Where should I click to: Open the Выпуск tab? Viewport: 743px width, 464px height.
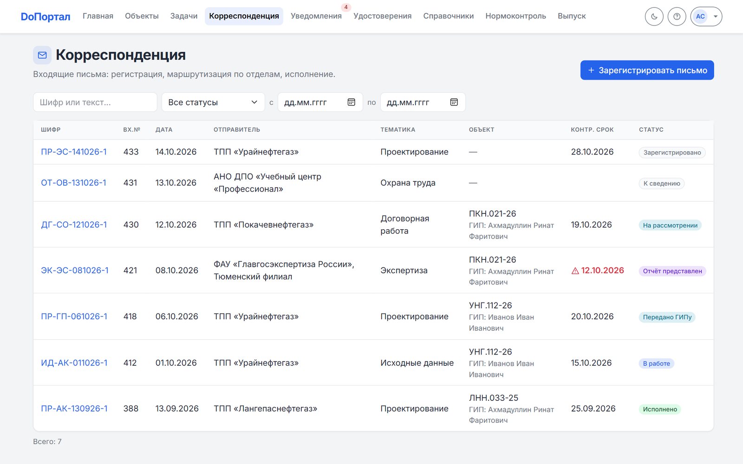tap(572, 16)
